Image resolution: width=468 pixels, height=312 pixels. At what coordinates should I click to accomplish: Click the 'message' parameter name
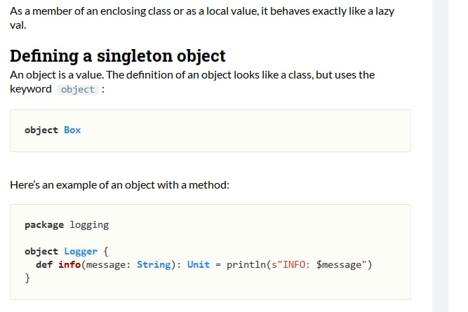pos(106,264)
